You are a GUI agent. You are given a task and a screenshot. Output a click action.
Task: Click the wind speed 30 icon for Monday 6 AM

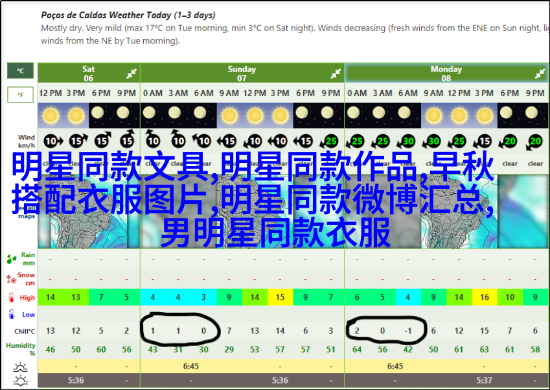click(408, 141)
